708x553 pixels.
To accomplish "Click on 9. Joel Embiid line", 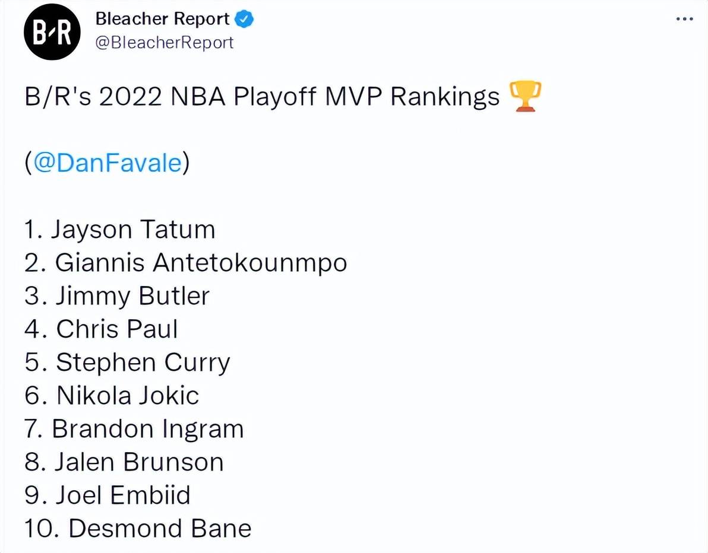I will 108,495.
